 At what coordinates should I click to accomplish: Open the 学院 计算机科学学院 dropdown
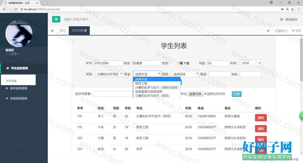[x=109, y=74]
